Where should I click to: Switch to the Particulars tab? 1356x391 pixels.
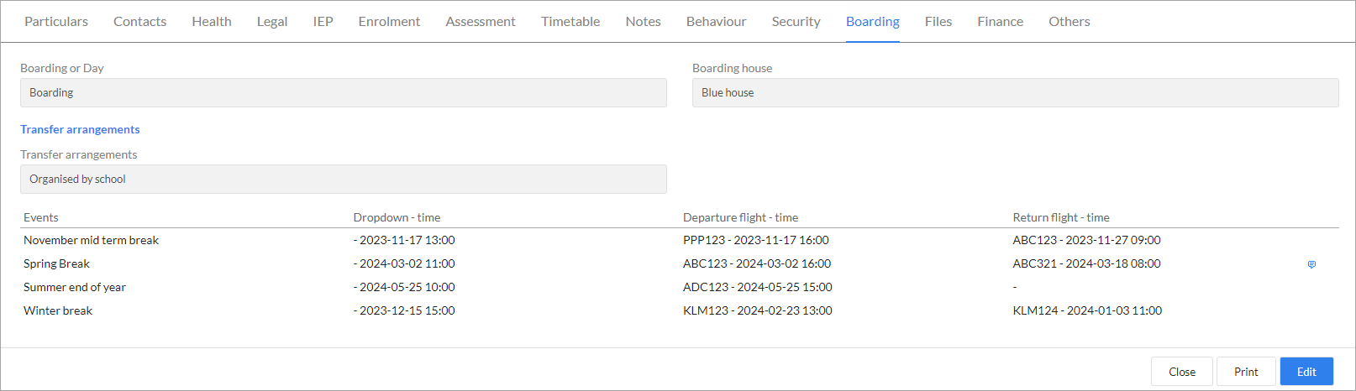click(x=56, y=22)
